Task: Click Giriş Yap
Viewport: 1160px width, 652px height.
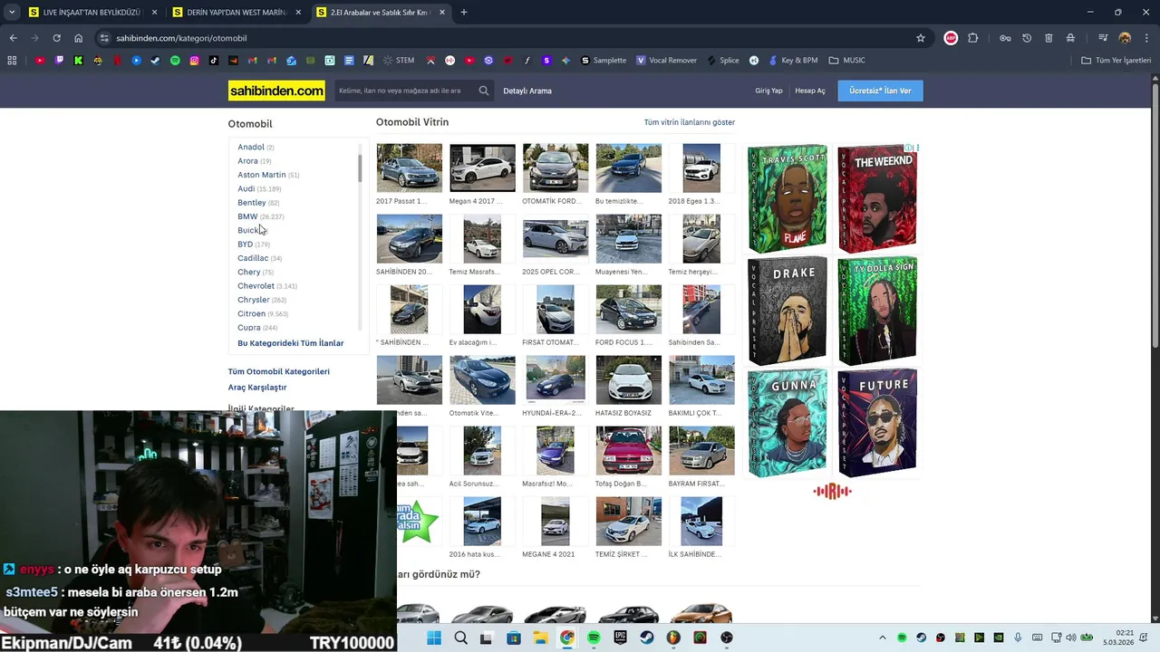Action: (x=768, y=91)
